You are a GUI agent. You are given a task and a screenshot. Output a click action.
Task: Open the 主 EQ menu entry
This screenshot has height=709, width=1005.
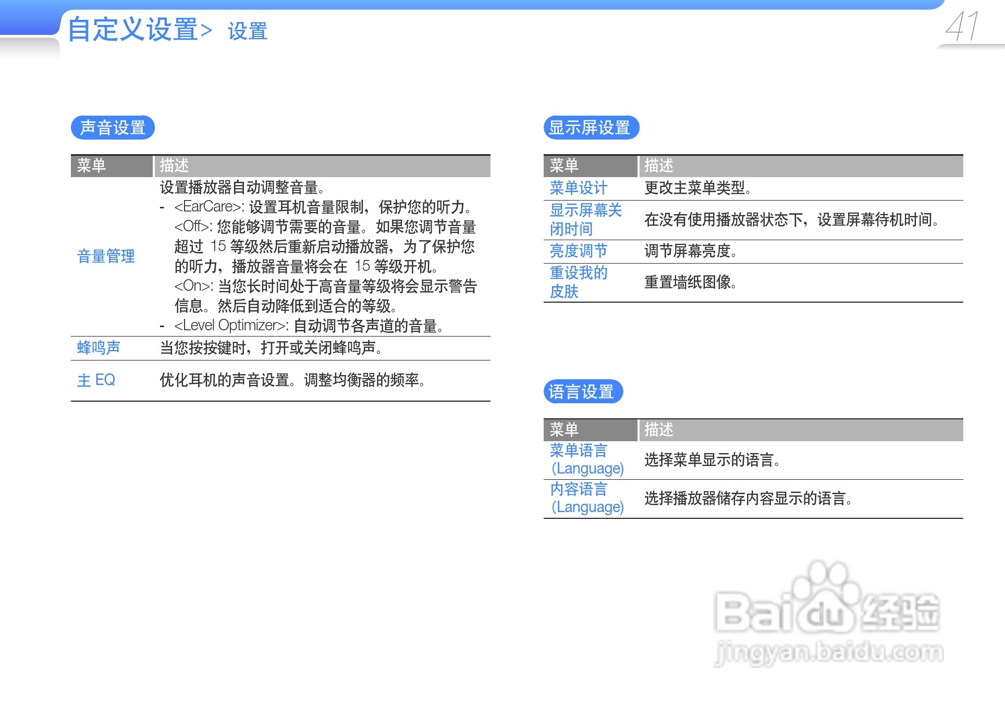click(96, 380)
